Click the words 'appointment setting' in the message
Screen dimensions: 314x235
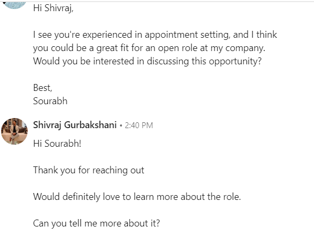click(186, 35)
